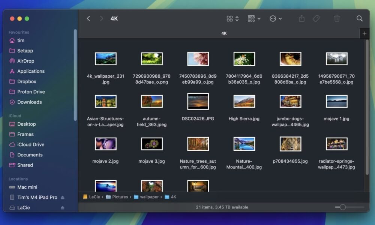
Task: Open Downloads in the sidebar
Action: pos(29,102)
